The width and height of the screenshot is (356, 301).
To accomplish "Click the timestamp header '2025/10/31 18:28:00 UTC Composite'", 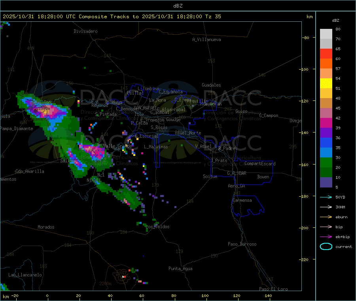I will 55,17.
